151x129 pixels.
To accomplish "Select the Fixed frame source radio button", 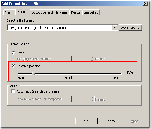I will 14,53.
